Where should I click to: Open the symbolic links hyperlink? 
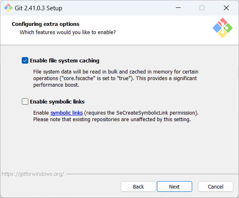67,113
